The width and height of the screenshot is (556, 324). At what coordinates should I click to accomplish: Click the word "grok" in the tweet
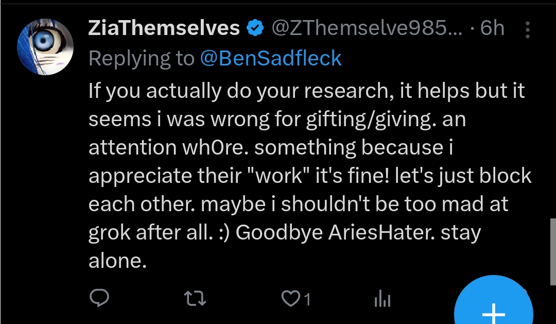110,233
